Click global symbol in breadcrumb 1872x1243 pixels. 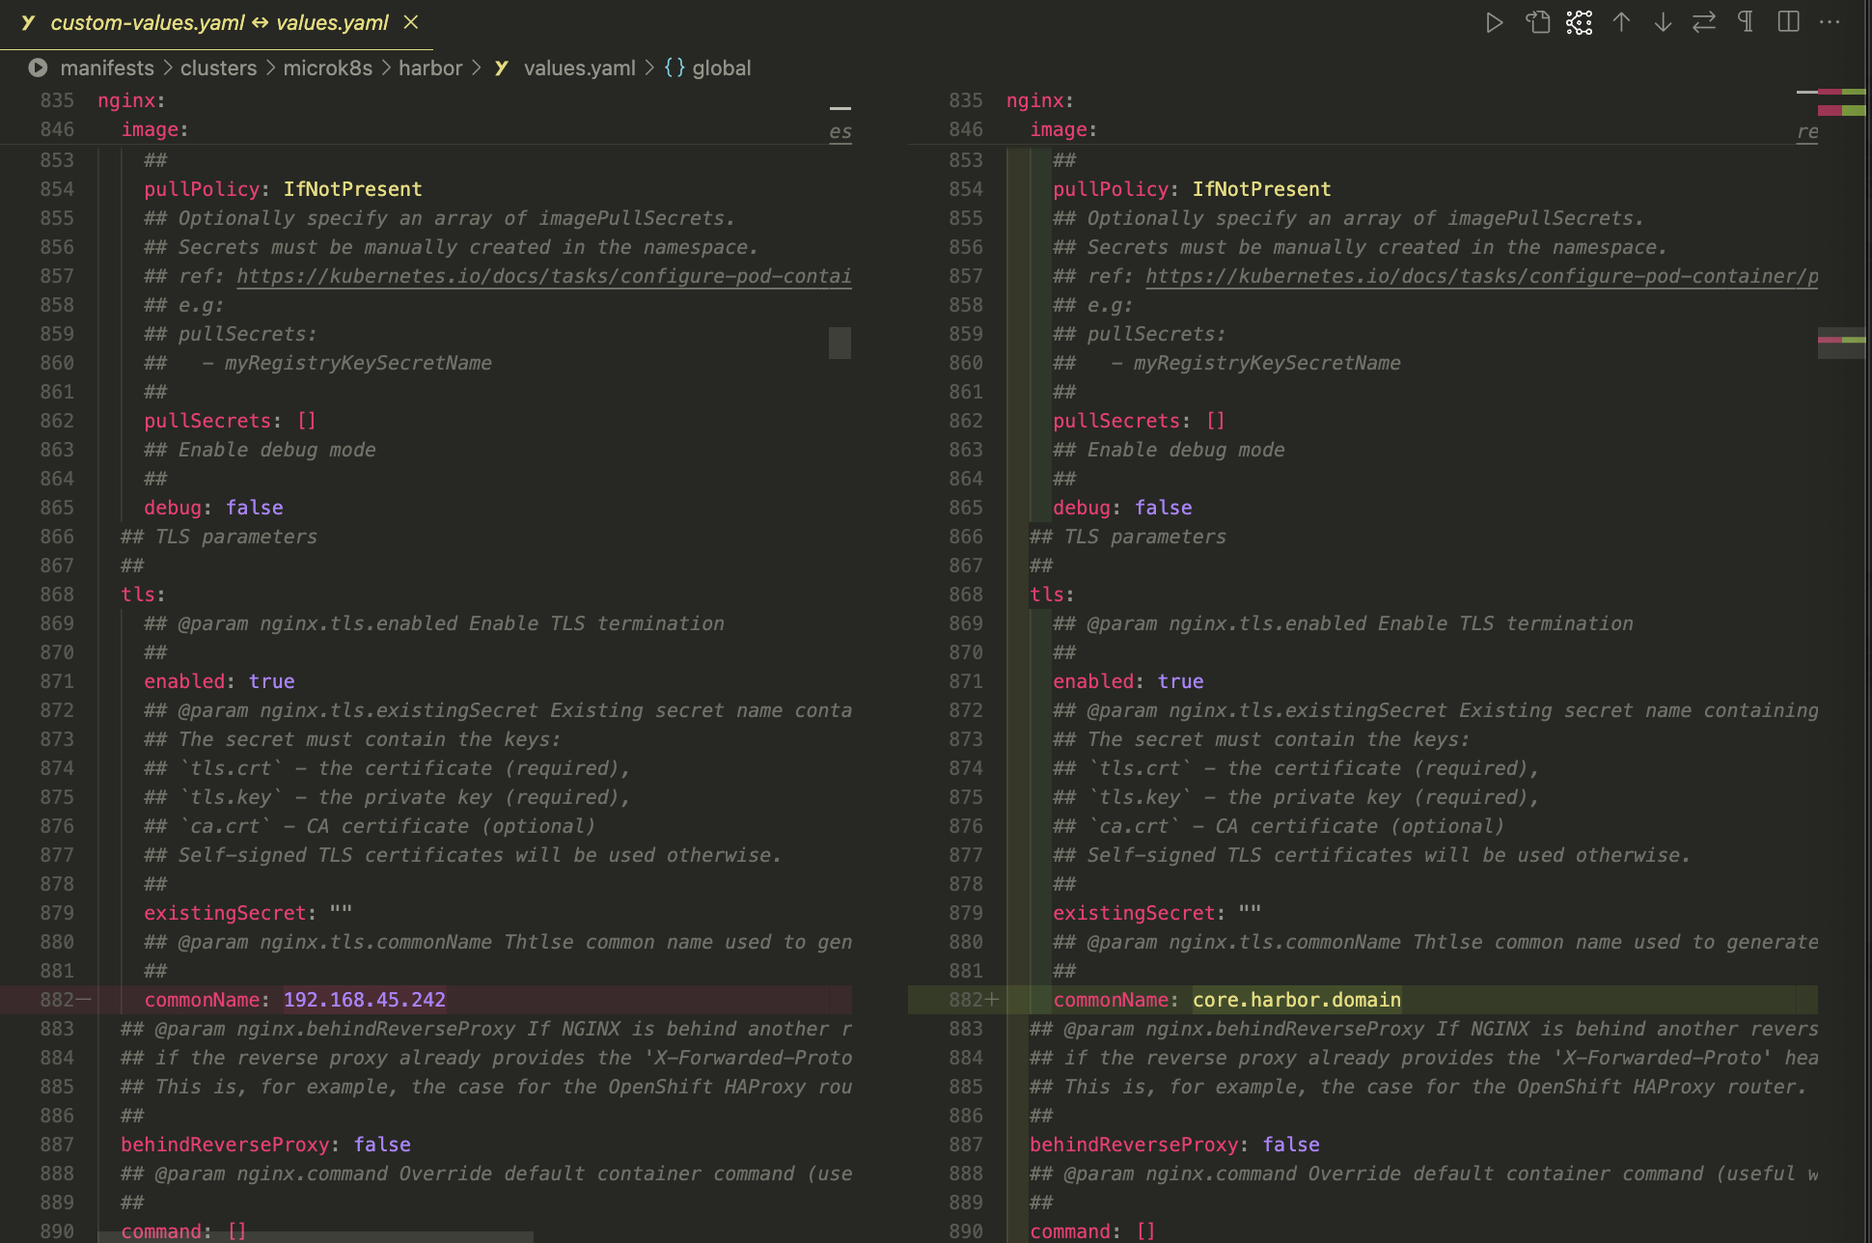tap(721, 68)
